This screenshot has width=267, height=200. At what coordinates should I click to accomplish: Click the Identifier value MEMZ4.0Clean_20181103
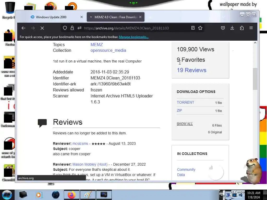[x=115, y=78]
